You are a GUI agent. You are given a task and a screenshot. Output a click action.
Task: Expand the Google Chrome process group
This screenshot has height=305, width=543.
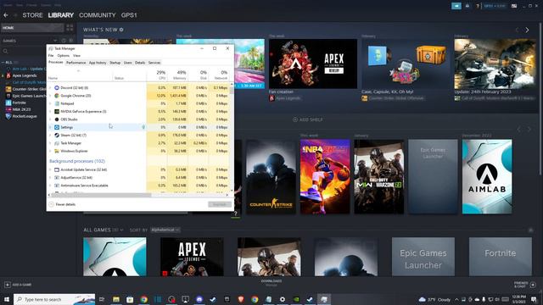tap(50, 96)
